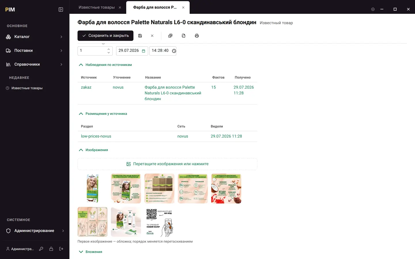Click the Каталог cubes icon
415x259 pixels.
pyautogui.click(x=8, y=37)
